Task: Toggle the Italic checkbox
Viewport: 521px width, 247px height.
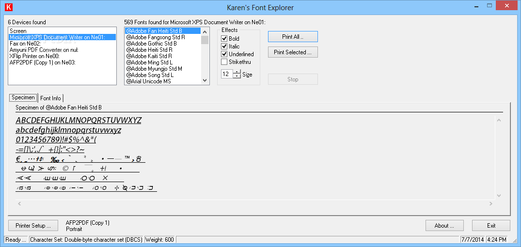Action: (224, 46)
